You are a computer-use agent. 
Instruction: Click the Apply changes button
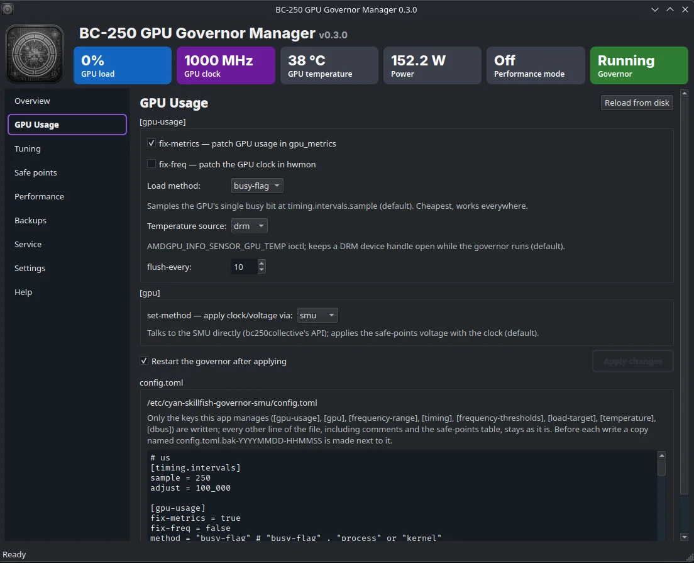(x=633, y=362)
